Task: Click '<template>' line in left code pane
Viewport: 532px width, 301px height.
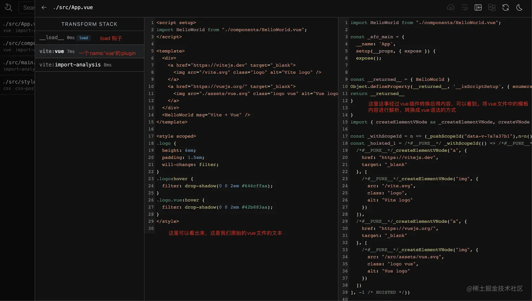Action: pyautogui.click(x=171, y=51)
